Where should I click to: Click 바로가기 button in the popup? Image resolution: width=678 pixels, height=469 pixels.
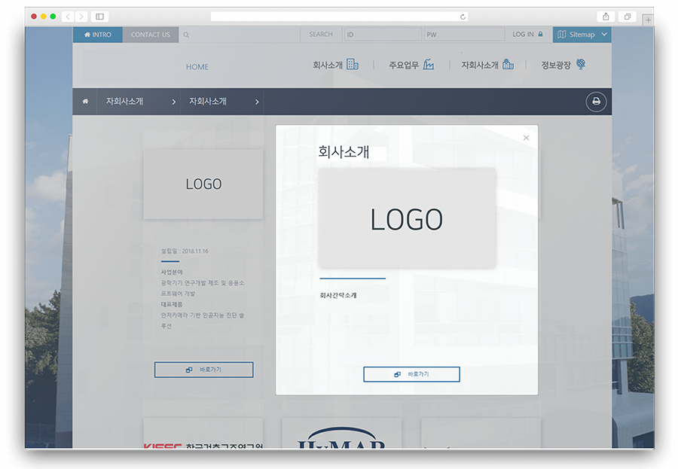pyautogui.click(x=411, y=374)
